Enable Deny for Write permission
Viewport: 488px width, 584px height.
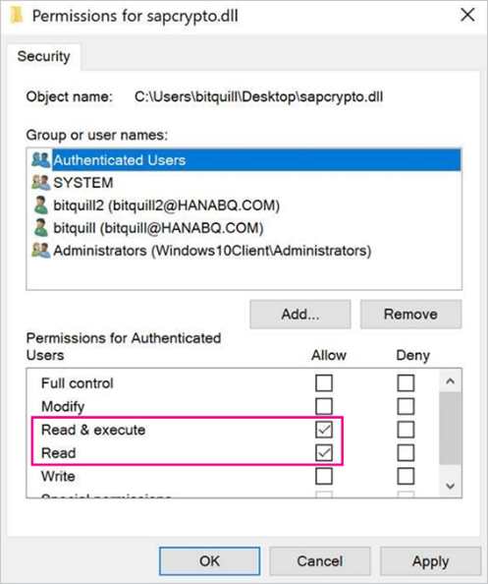click(x=406, y=476)
